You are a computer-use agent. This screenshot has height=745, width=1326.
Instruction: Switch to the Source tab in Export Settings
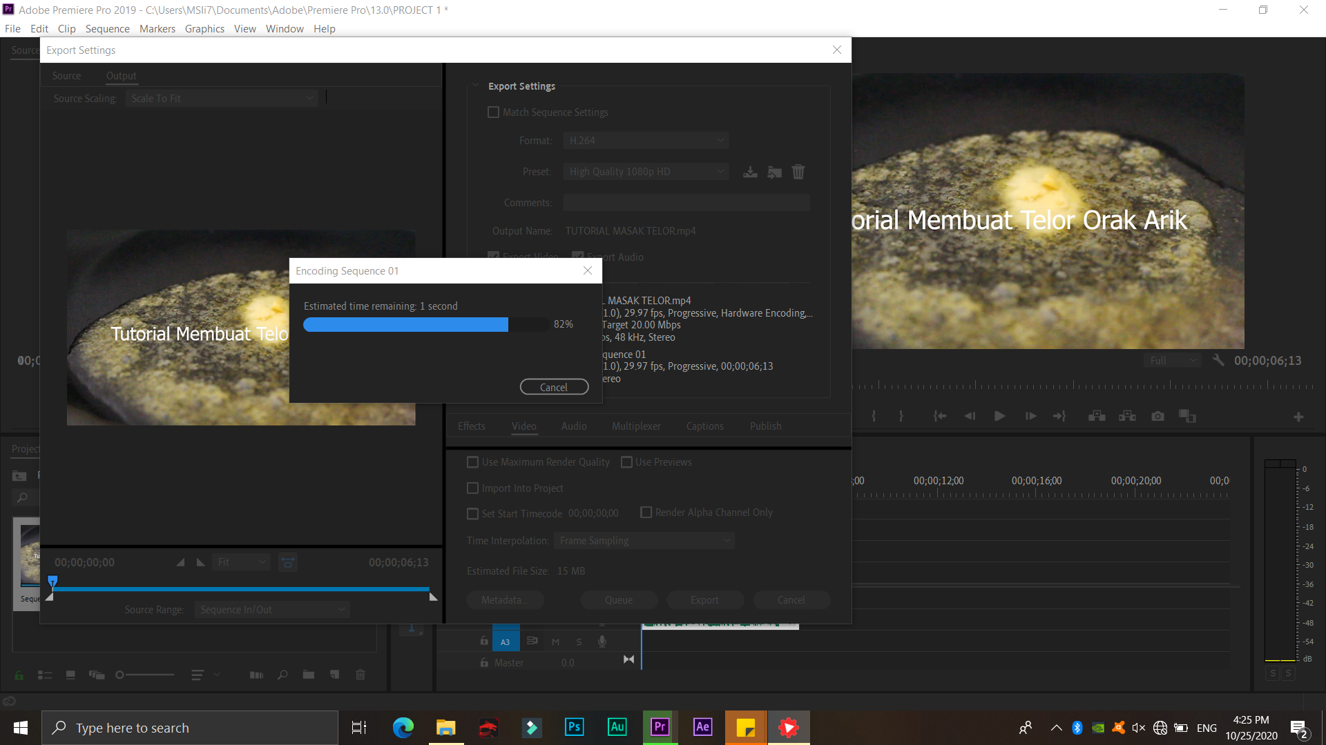pos(66,76)
